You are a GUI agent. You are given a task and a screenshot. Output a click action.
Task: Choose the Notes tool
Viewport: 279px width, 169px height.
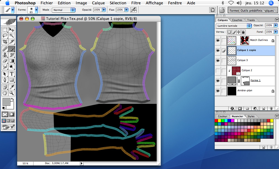[x=5, y=87]
